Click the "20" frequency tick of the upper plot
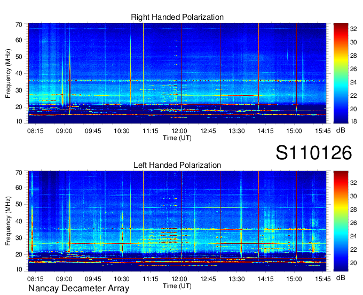This screenshot has height=295, width=363. (19, 107)
